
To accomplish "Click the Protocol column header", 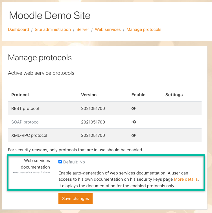I will [x=20, y=95].
